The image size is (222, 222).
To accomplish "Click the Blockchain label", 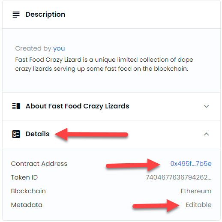I will pyautogui.click(x=28, y=191).
